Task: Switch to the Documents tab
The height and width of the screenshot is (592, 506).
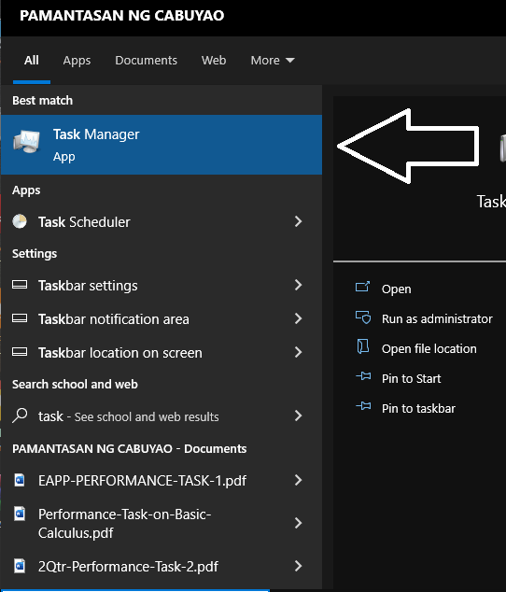Action: click(147, 61)
